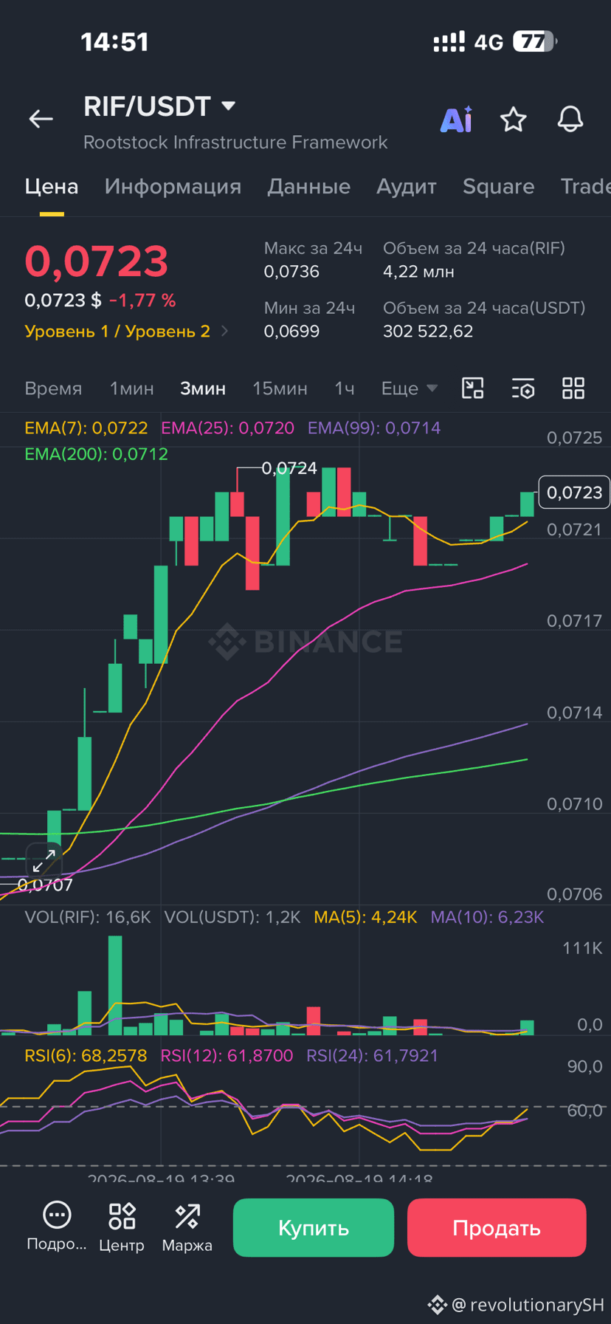Add RIF/USDT to favorites with star
This screenshot has width=611, height=1324.
513,119
